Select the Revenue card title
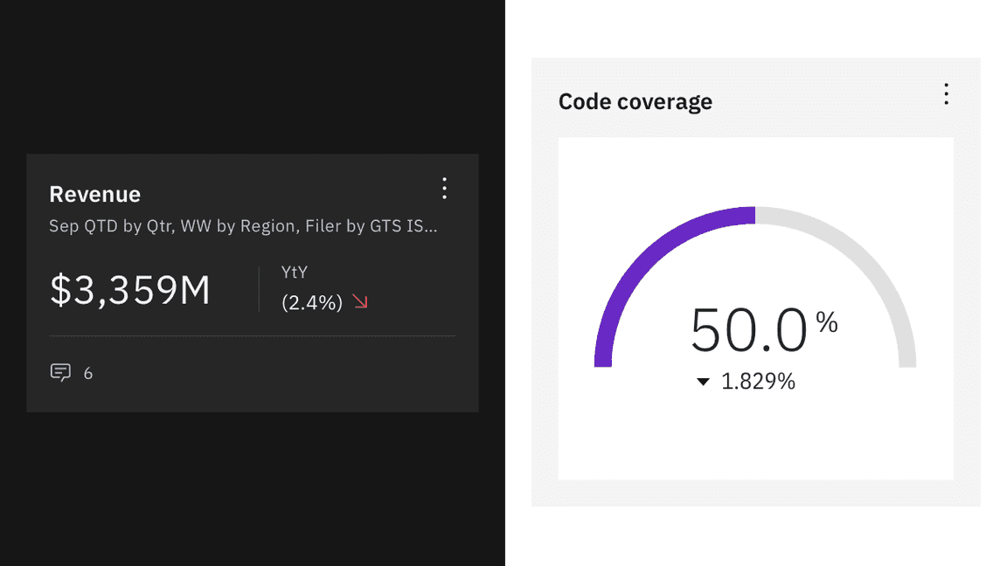The image size is (1007, 566). 94,194
